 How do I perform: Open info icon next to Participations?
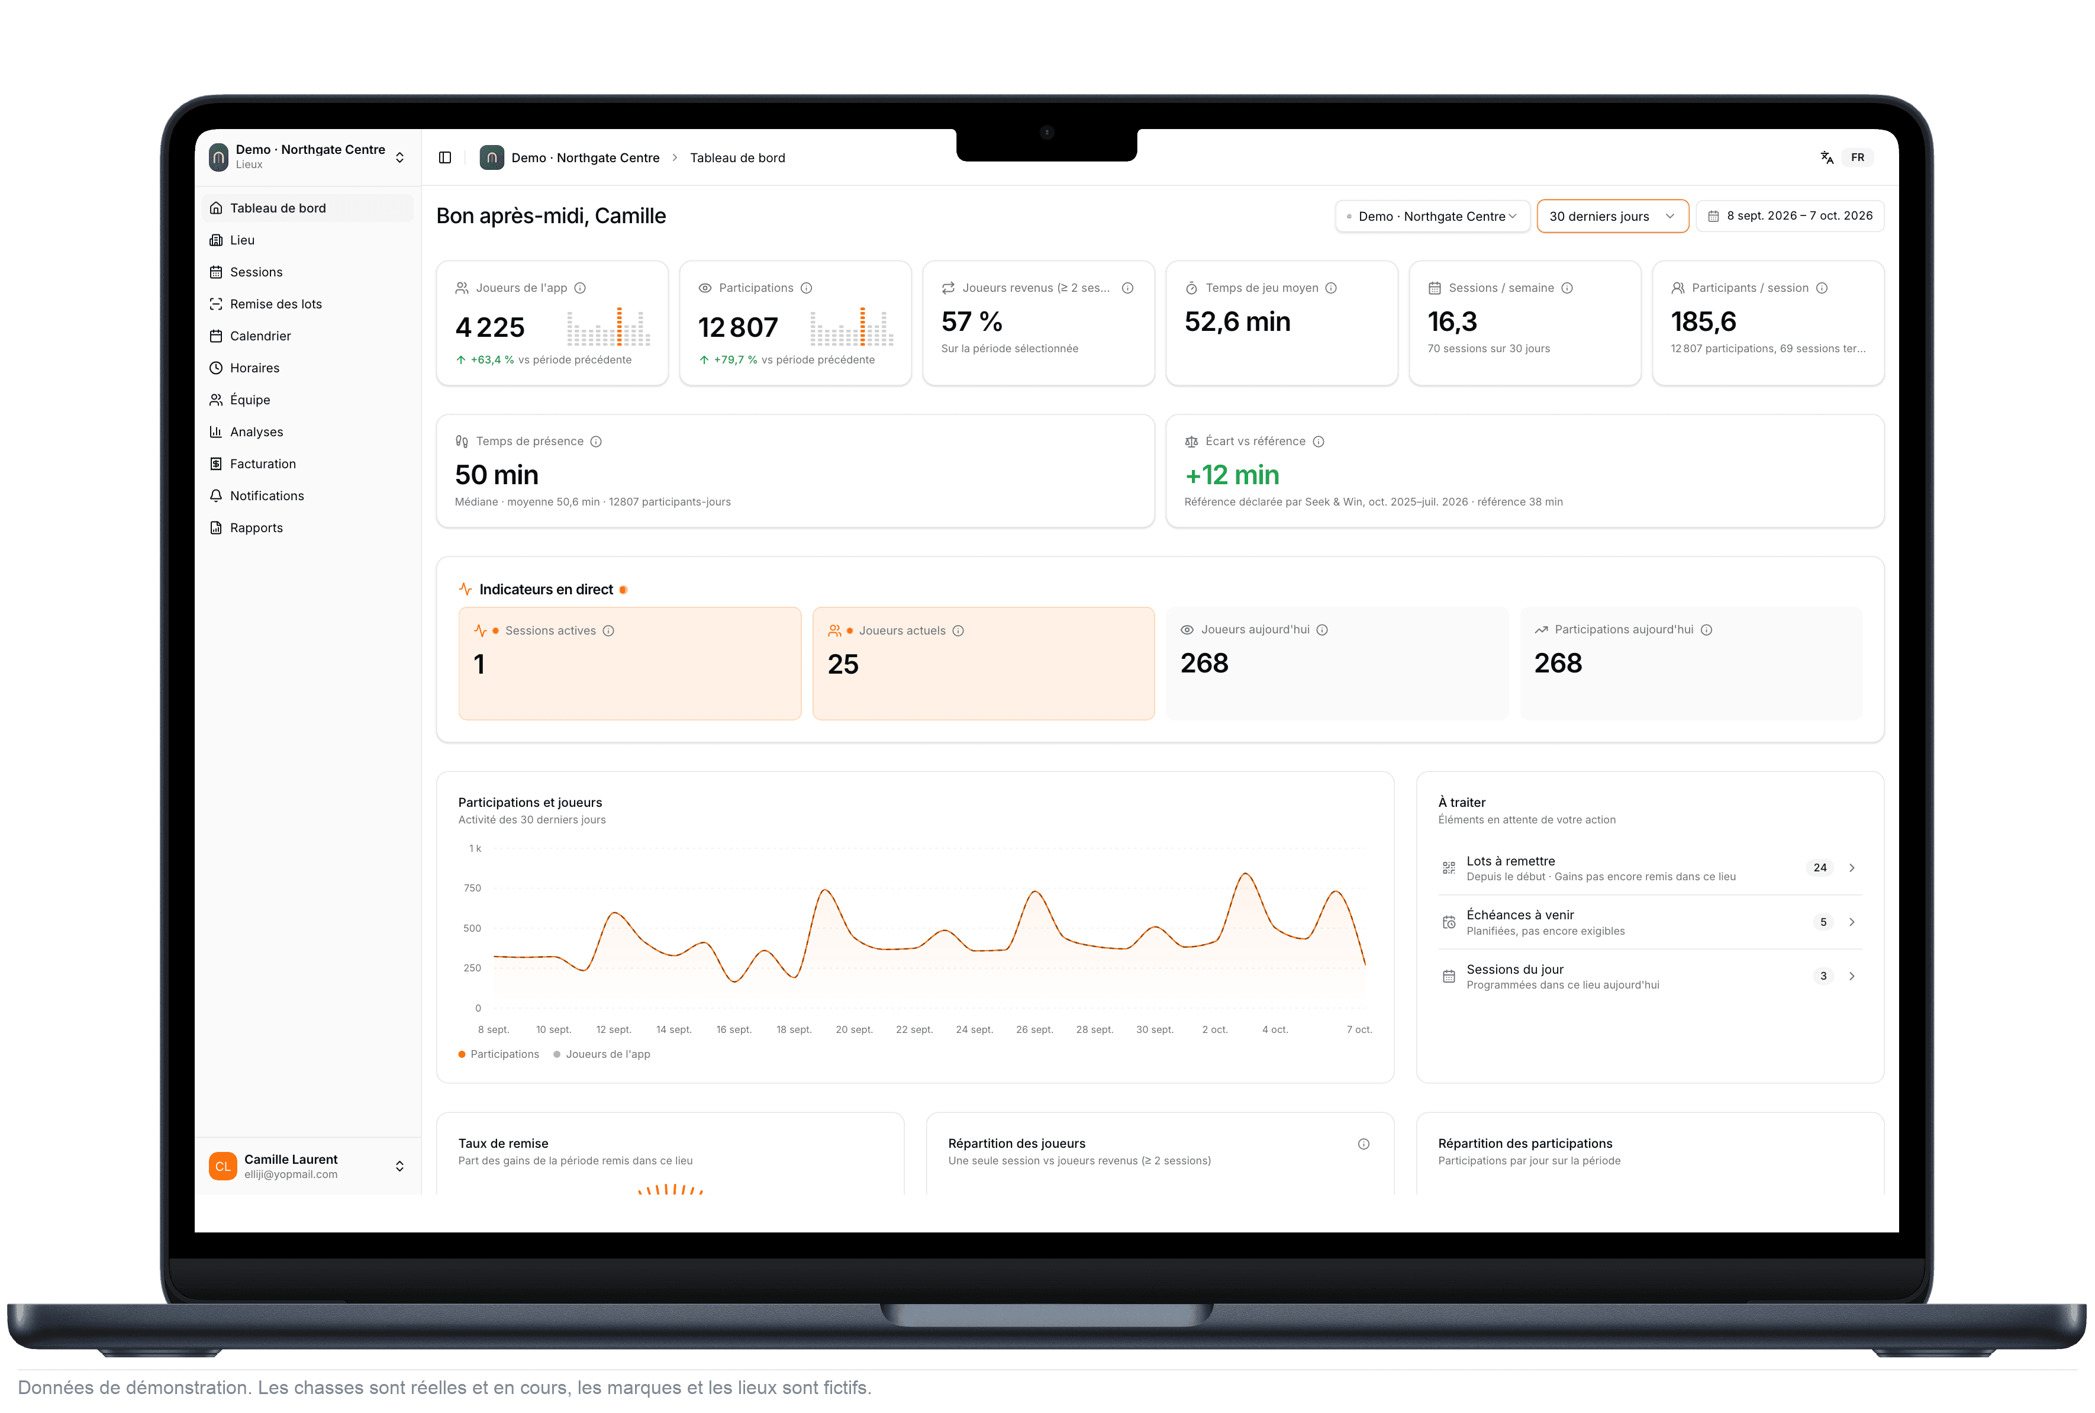pyautogui.click(x=806, y=288)
